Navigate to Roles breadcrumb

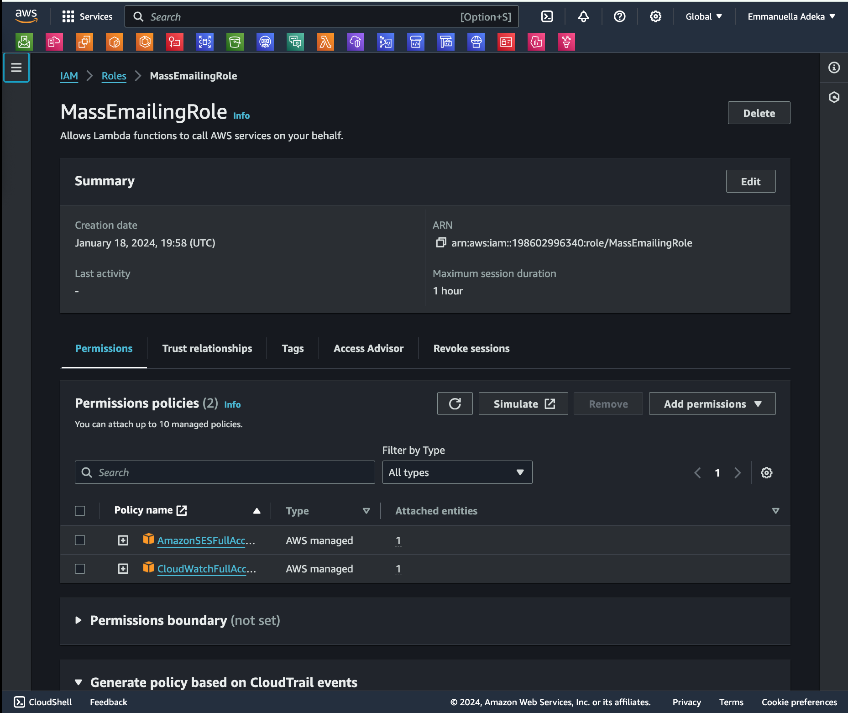pyautogui.click(x=114, y=76)
